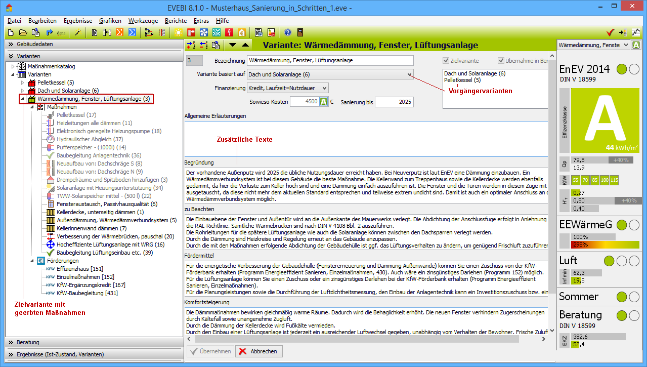Click the filled green Luft indicator circle
Viewport: 647px width, 367px height.
610,261
